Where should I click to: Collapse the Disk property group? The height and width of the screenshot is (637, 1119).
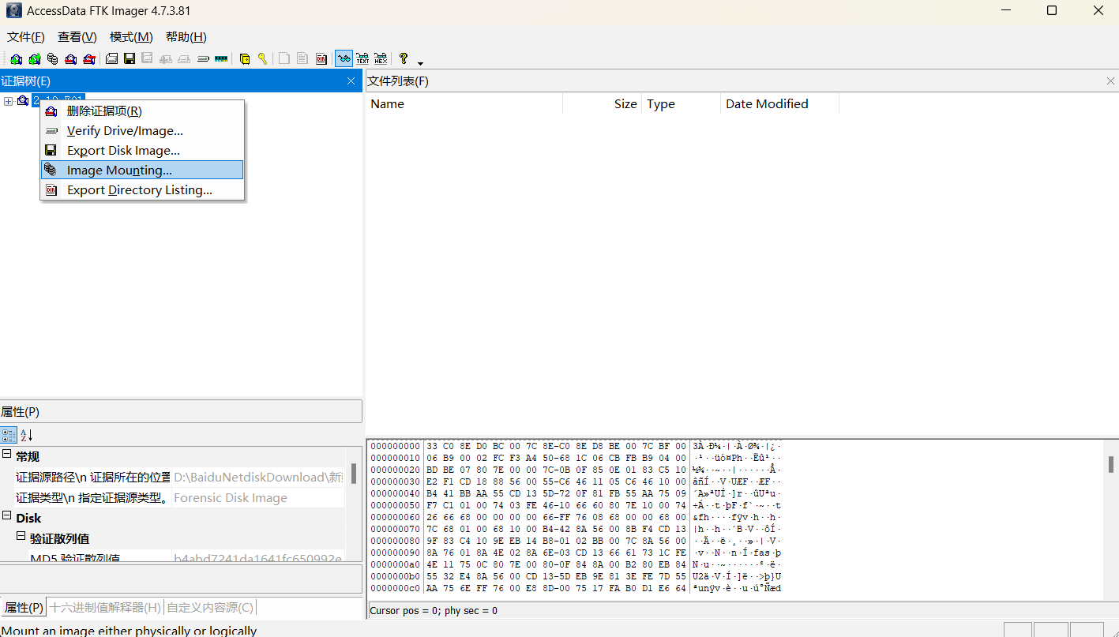6,517
